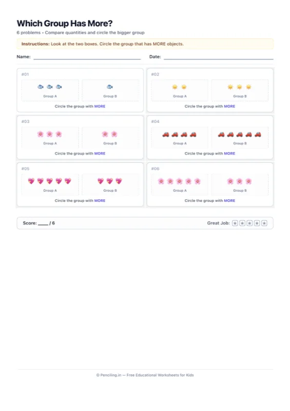Click the last sun in #02 Group B
The image size is (290, 411).
pos(248,87)
